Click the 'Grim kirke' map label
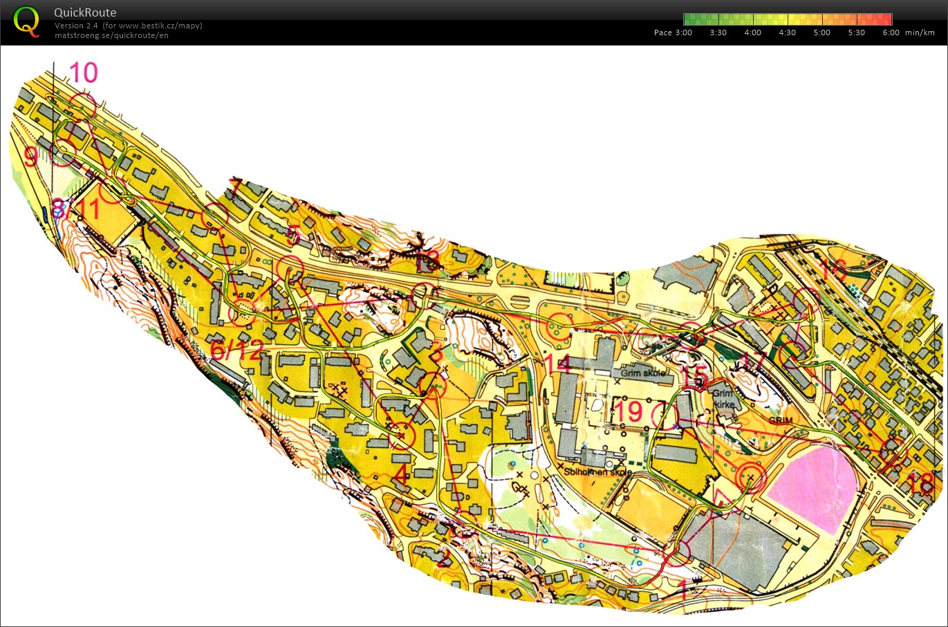Screen dimensions: 948x627 point(723,399)
